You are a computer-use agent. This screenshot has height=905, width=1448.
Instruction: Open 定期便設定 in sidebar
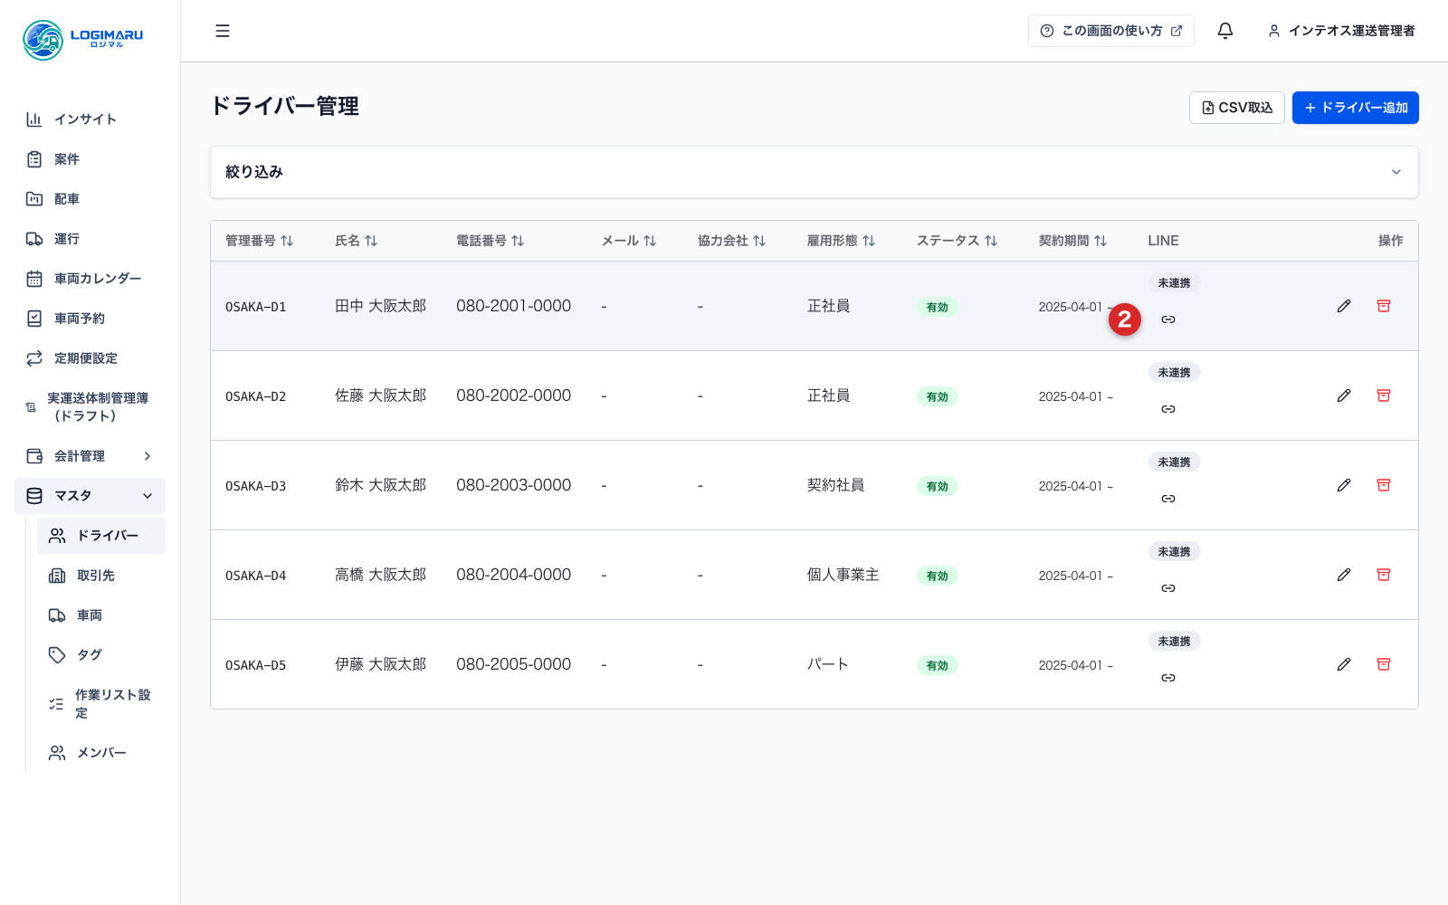[x=90, y=358]
